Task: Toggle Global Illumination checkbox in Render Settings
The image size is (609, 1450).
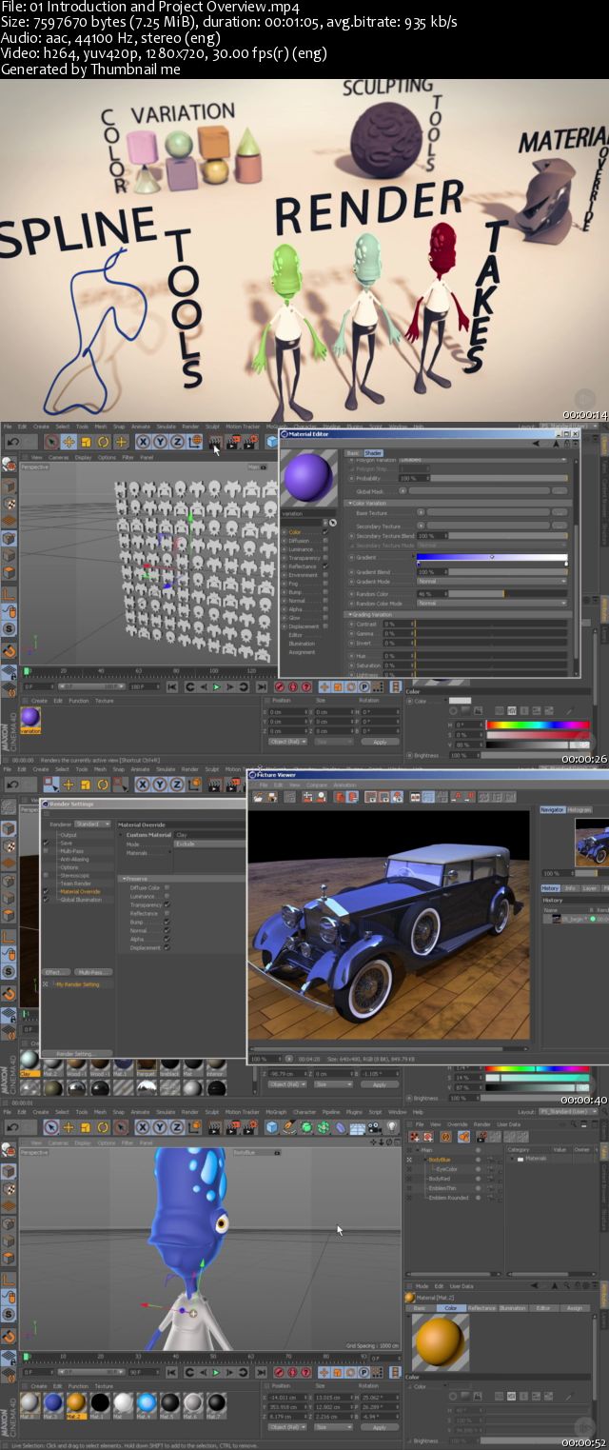Action: coord(46,900)
